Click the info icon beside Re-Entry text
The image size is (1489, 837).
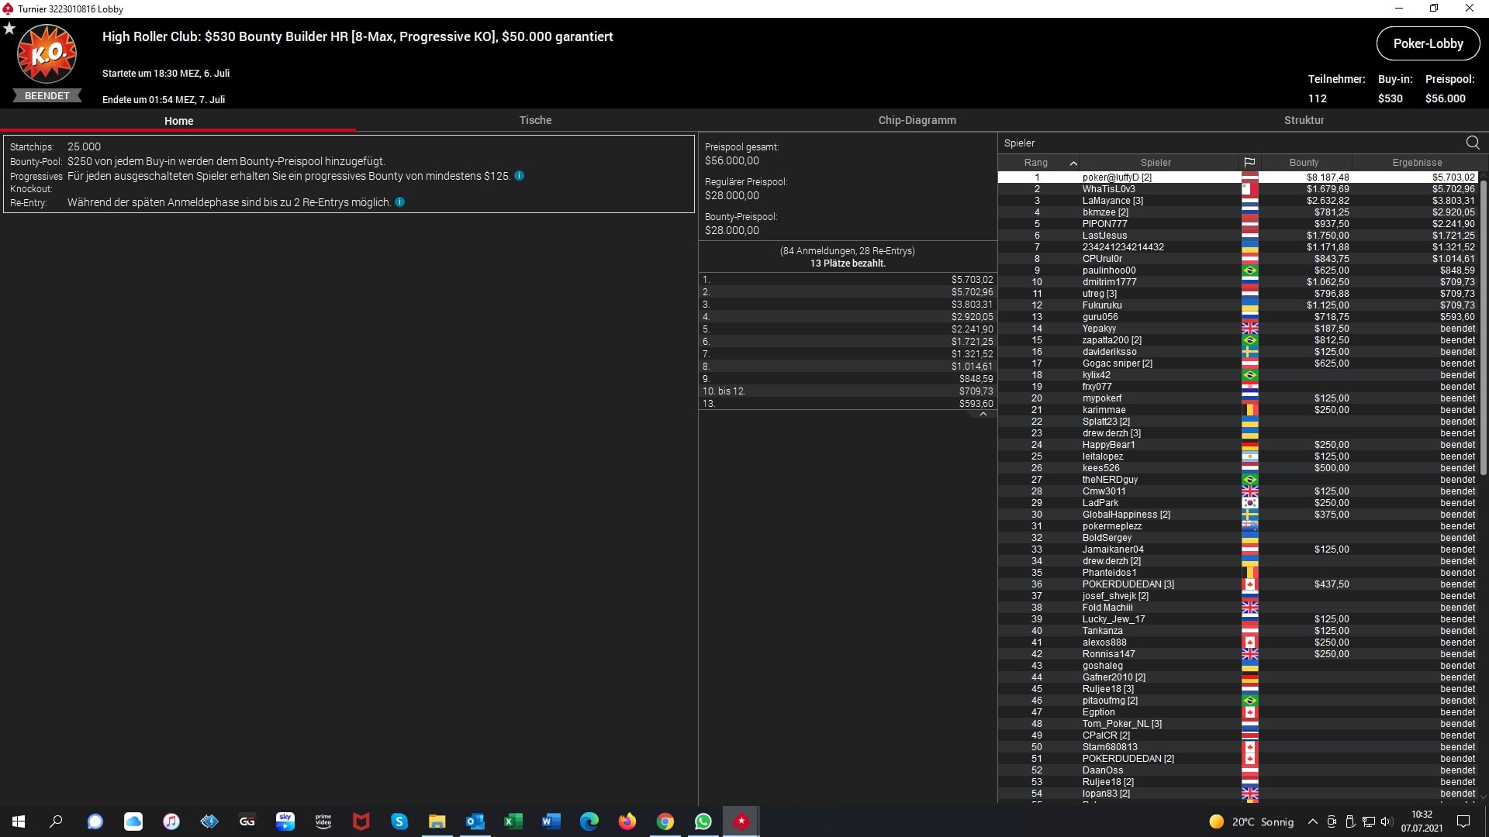coord(400,202)
